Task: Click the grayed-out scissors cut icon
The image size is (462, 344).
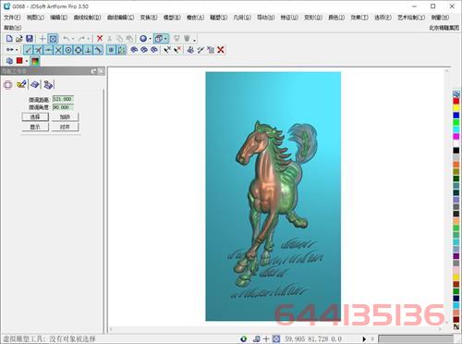Action: coord(109,39)
